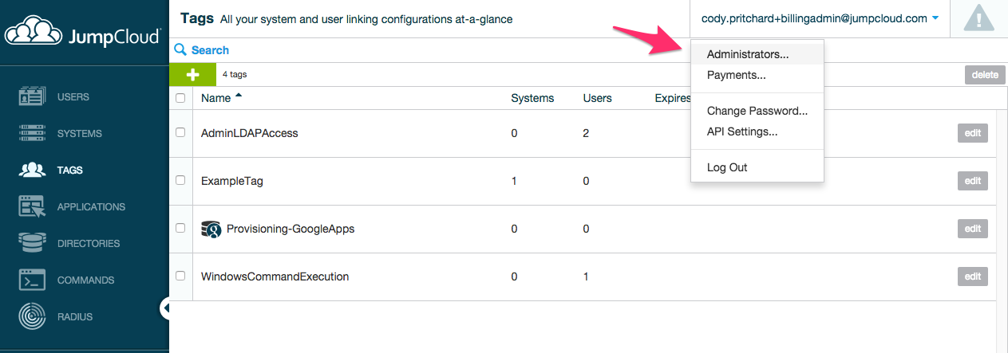Click the Users column header
The image size is (1008, 353).
pyautogui.click(x=598, y=98)
